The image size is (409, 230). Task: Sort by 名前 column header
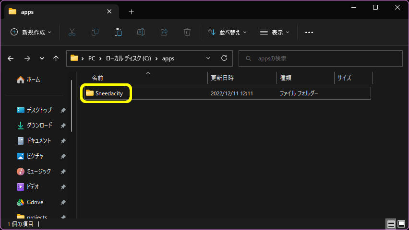tap(97, 78)
